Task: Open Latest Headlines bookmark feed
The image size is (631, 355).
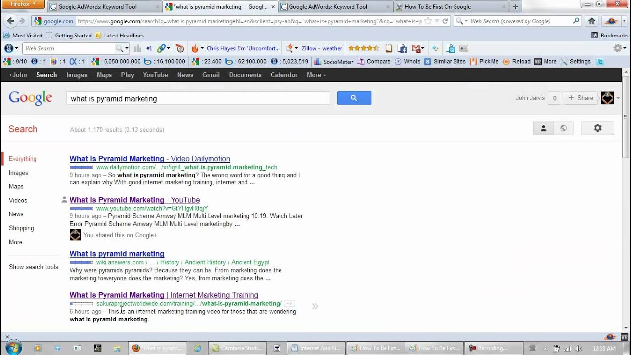Action: [119, 35]
